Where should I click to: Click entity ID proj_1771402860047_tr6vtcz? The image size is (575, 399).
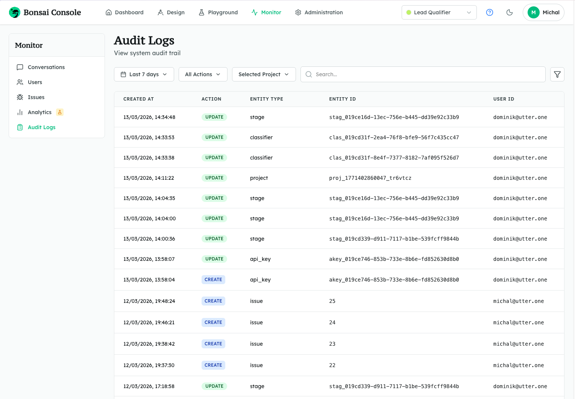coord(370,178)
